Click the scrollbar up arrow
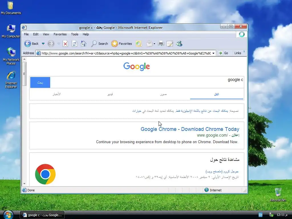Screen dimensions: 292x219 point(25,59)
